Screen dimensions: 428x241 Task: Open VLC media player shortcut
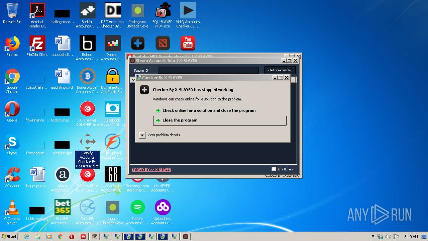[12, 212]
